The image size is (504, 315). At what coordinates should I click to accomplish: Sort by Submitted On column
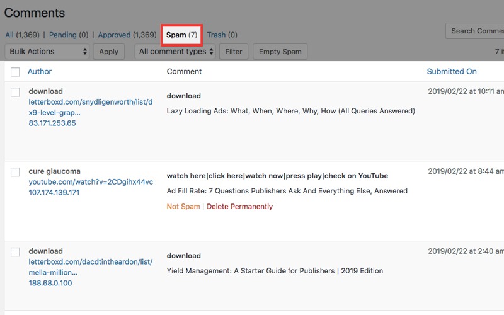pos(451,72)
